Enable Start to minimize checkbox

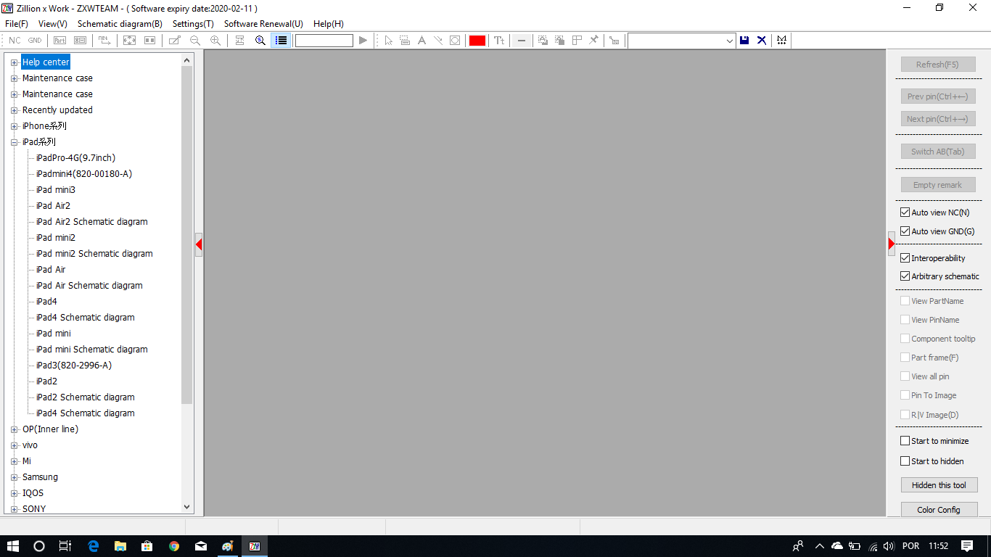click(905, 441)
